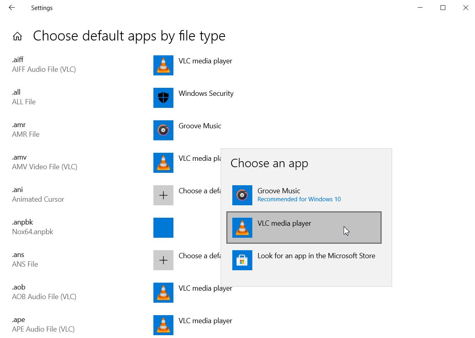Change default app labeled Windows Security
The width and height of the screenshot is (475, 338).
tap(206, 93)
